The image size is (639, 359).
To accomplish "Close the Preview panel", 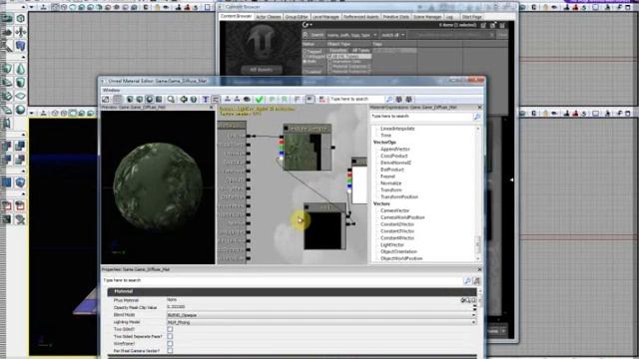I will point(211,108).
